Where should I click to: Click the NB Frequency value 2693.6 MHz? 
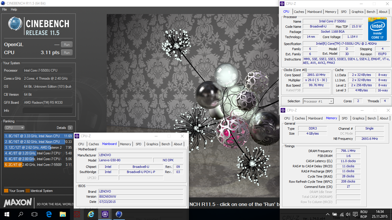coord(370,139)
